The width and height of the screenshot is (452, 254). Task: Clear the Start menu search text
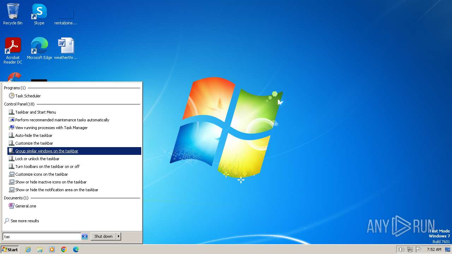(x=85, y=237)
